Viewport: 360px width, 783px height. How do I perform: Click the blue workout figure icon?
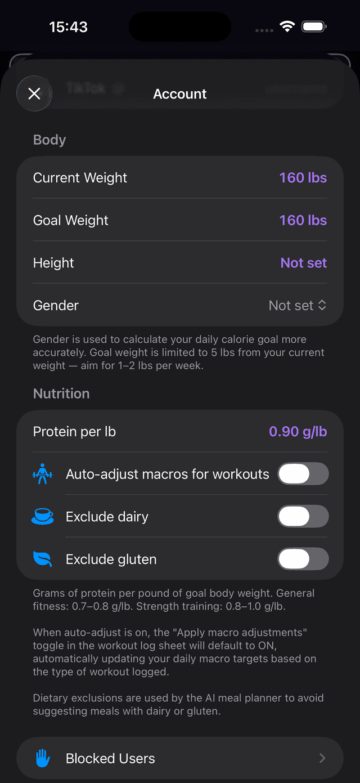coord(43,474)
